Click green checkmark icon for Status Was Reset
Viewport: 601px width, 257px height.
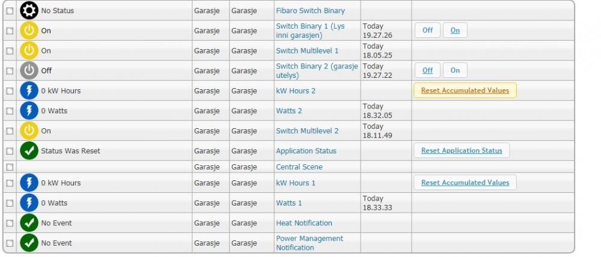click(x=29, y=151)
